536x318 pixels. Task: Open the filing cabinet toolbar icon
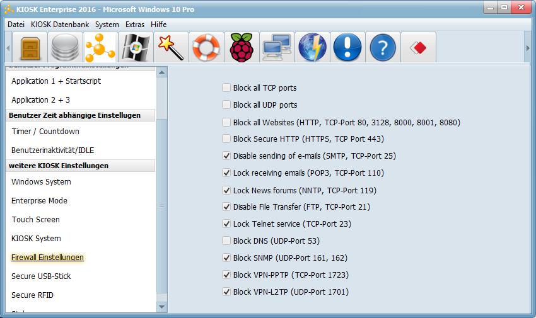tap(30, 47)
